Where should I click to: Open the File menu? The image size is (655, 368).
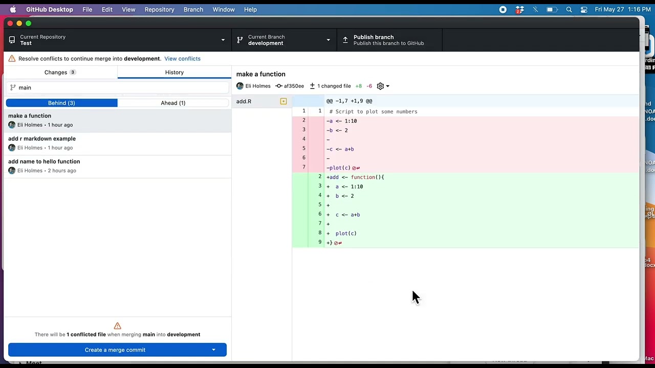click(88, 9)
